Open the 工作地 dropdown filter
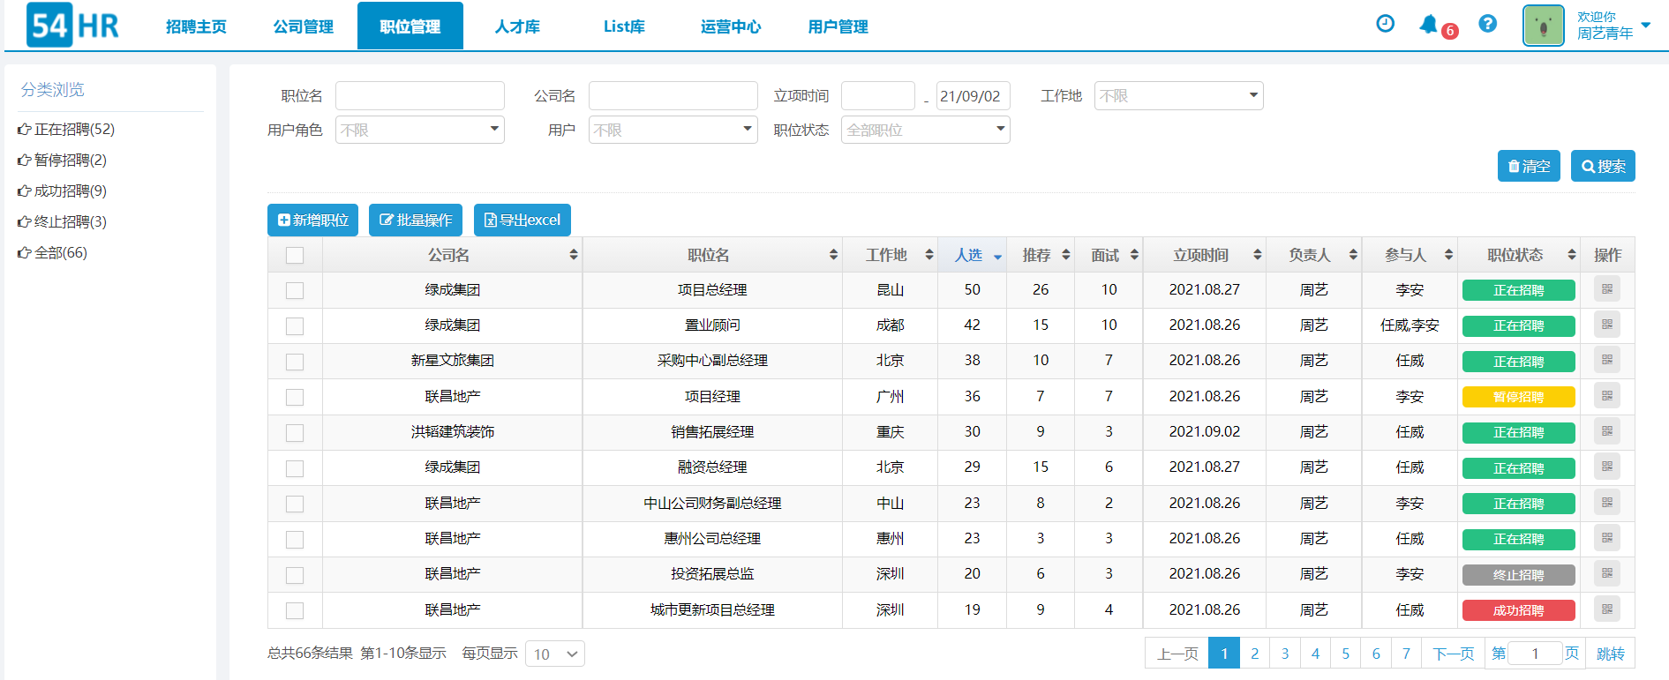 point(1178,95)
